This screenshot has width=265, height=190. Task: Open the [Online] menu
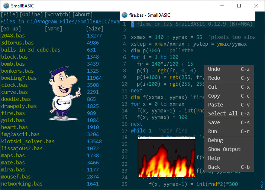31,14
